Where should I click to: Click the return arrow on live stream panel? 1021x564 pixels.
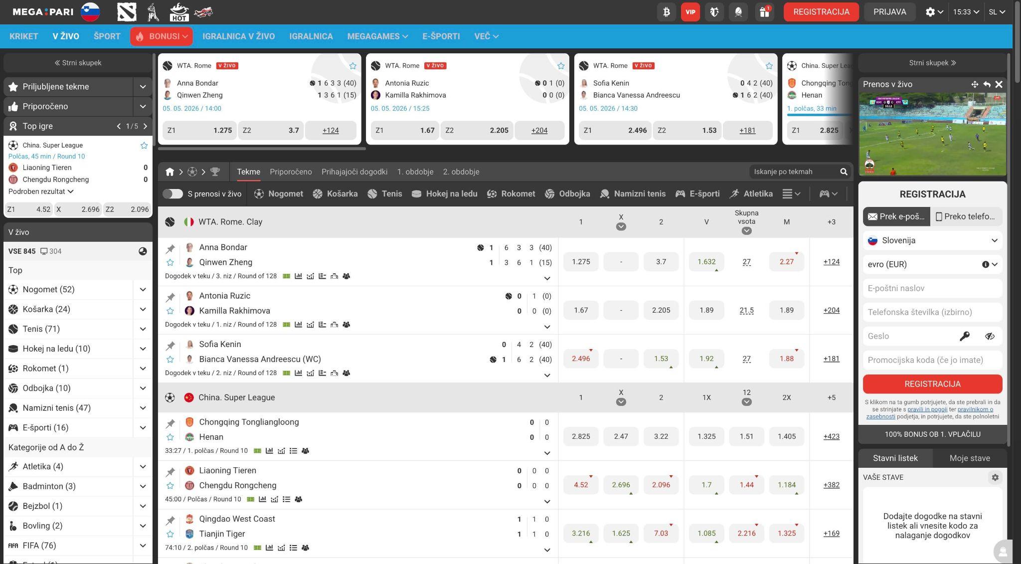987,84
